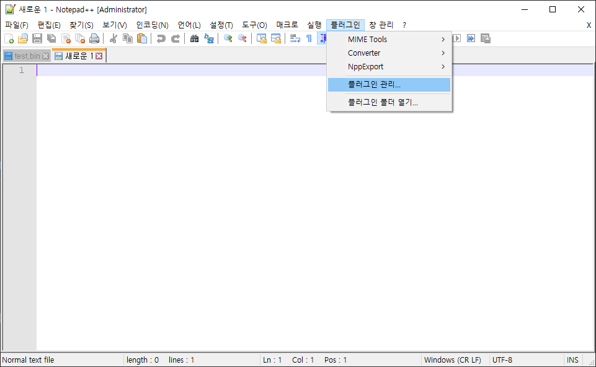
Task: Toggle INS insert mode in status bar
Action: [572, 360]
